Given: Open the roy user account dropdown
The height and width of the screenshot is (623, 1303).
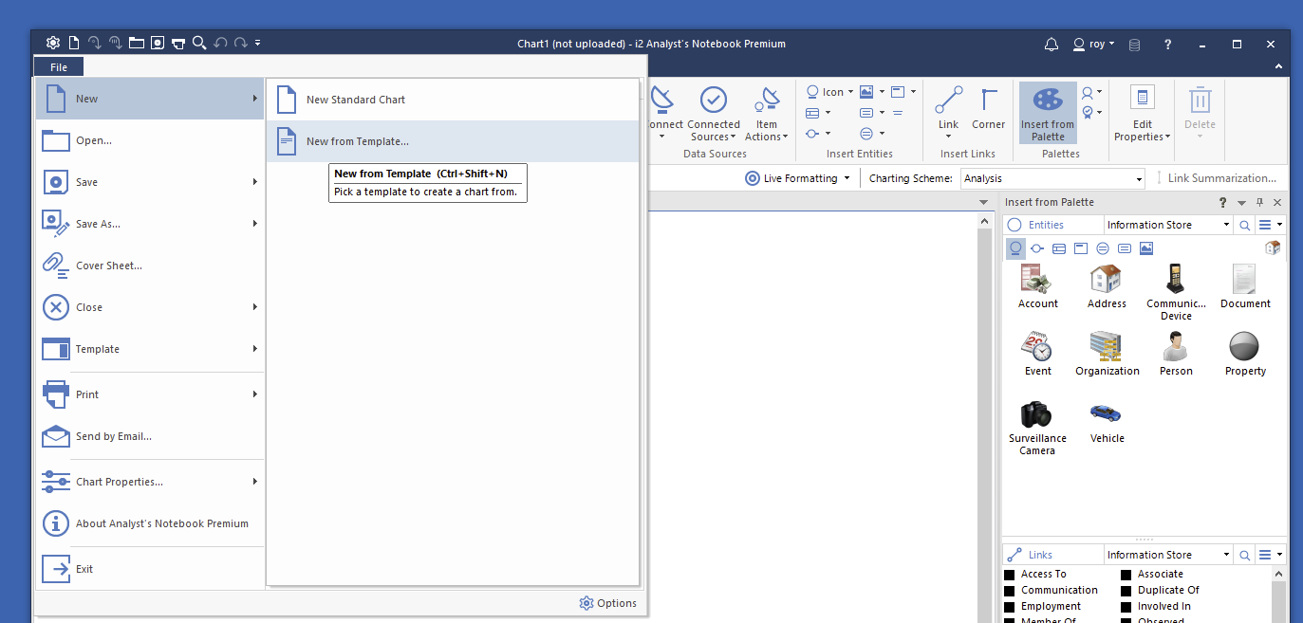Looking at the screenshot, I should point(1093,44).
